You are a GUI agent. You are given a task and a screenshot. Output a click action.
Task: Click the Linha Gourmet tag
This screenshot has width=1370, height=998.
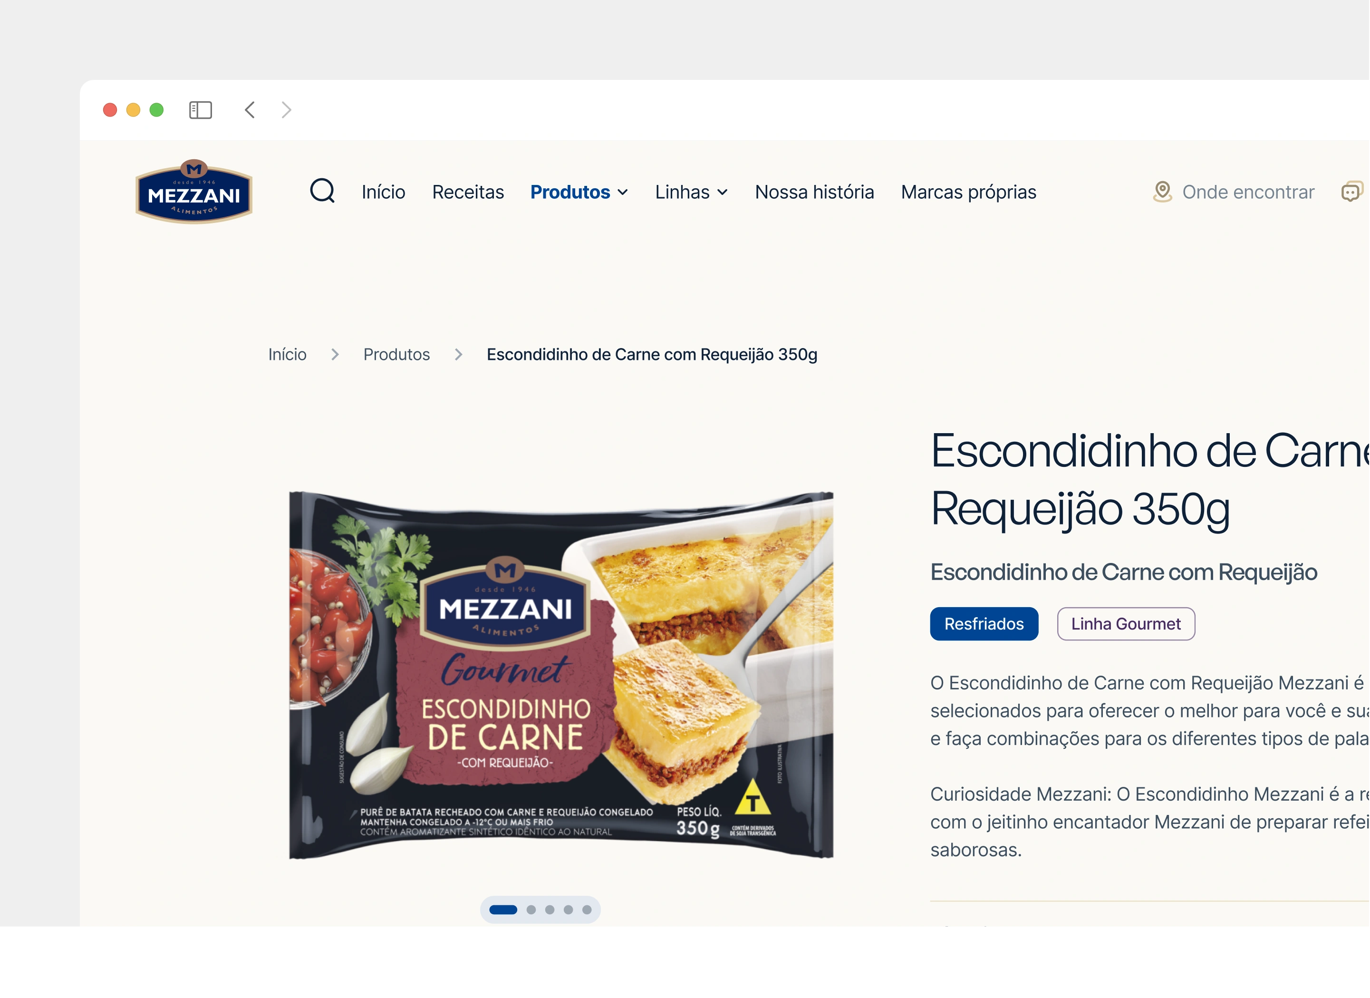click(1126, 624)
